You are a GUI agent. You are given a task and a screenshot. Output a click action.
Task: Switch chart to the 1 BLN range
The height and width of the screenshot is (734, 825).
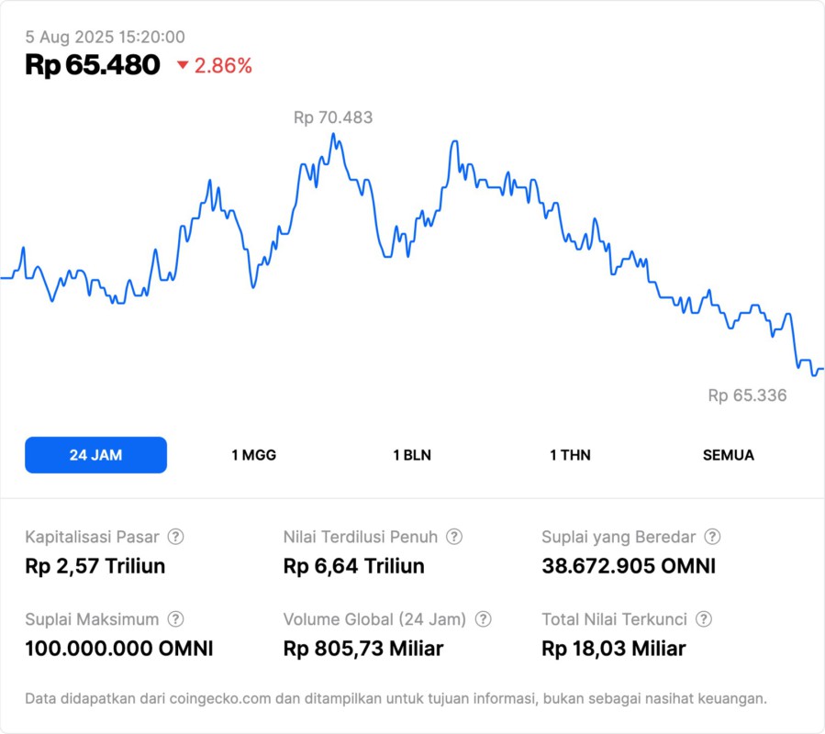[412, 455]
